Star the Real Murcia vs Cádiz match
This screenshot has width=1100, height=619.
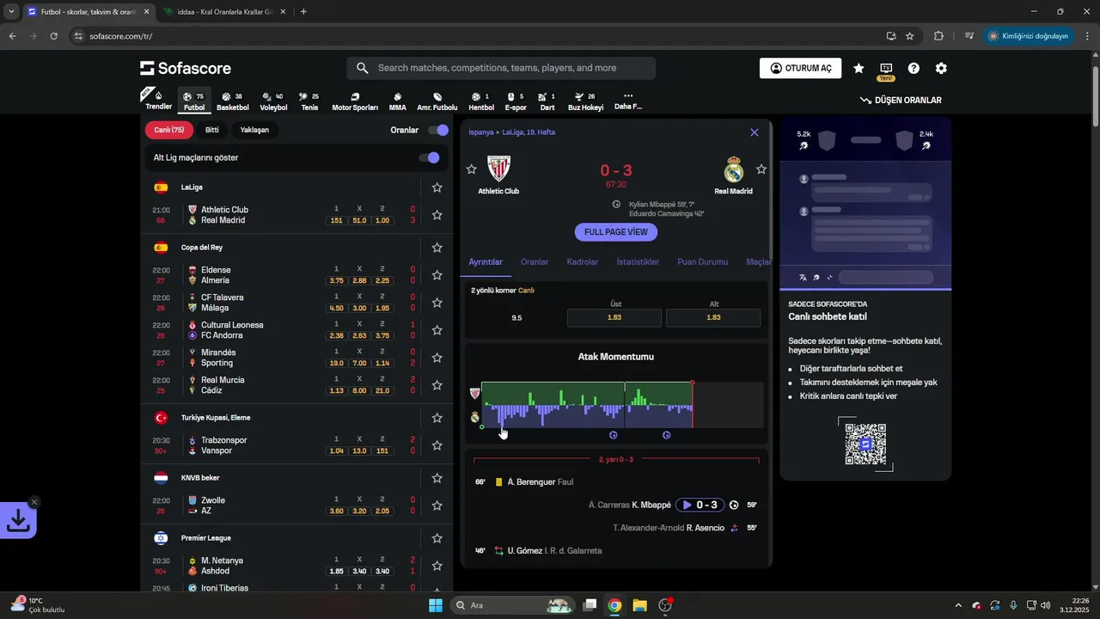click(437, 385)
